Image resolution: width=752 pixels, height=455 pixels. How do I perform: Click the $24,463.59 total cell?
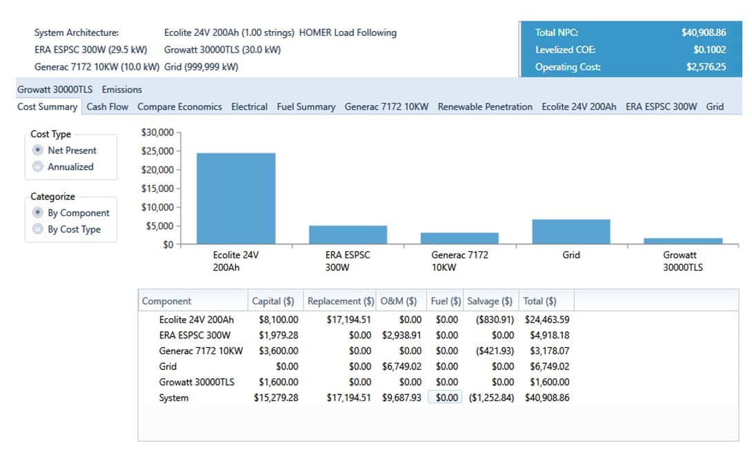pos(547,320)
